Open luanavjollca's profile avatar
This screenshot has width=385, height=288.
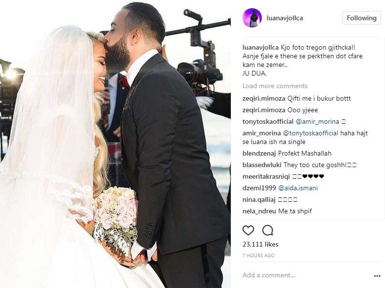[x=252, y=18]
